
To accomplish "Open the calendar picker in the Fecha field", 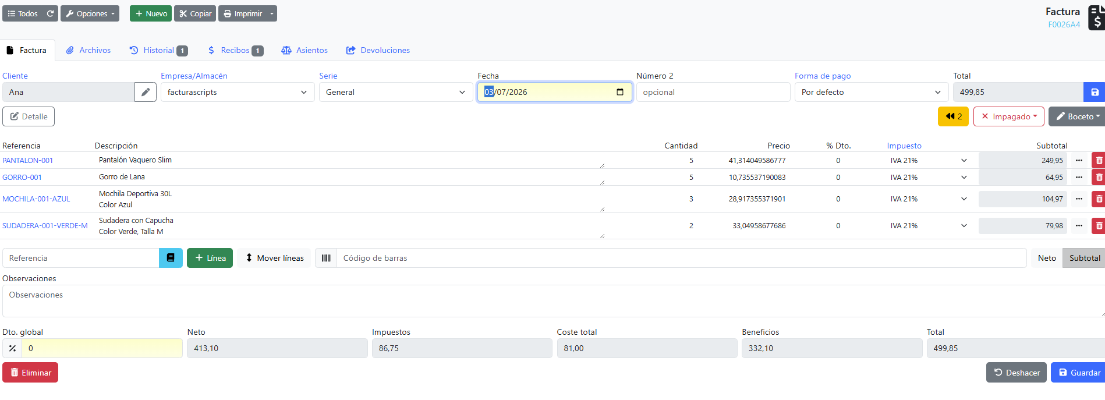I will 620,92.
